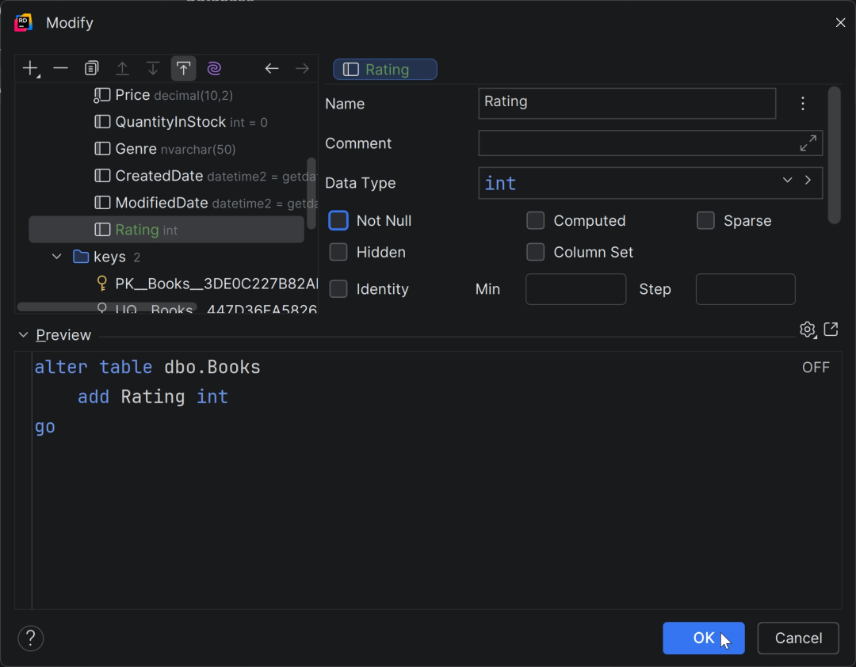Toggle the highlighted navigate-to-parent arrow icon
Image resolution: width=856 pixels, height=667 pixels.
point(183,69)
